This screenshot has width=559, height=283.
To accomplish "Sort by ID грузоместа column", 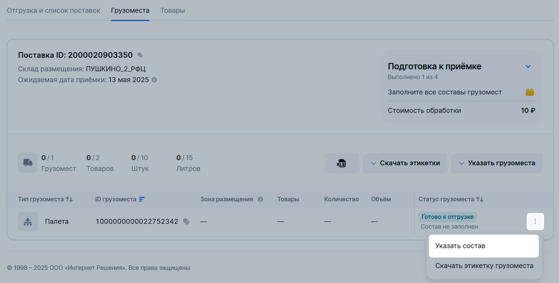I will pyautogui.click(x=142, y=199).
